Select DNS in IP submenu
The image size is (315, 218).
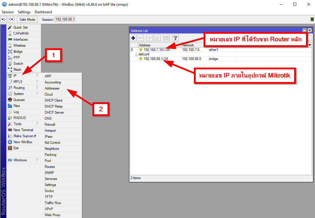tap(62, 118)
